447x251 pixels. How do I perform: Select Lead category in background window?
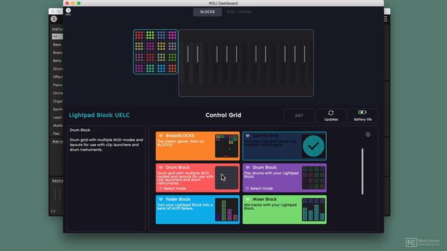[57, 117]
